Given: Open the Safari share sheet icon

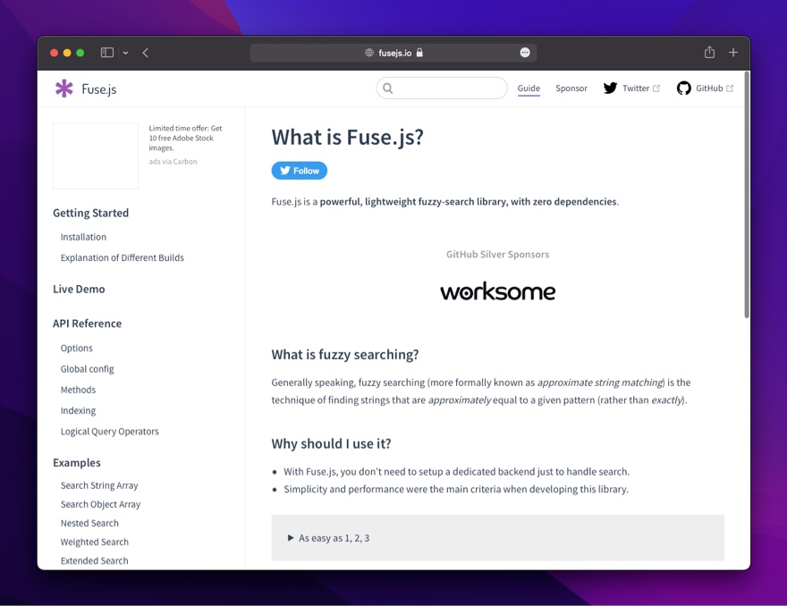Looking at the screenshot, I should pos(708,52).
